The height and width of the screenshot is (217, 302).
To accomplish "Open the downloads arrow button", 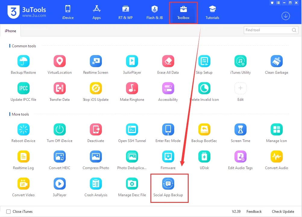I will pyautogui.click(x=286, y=16).
